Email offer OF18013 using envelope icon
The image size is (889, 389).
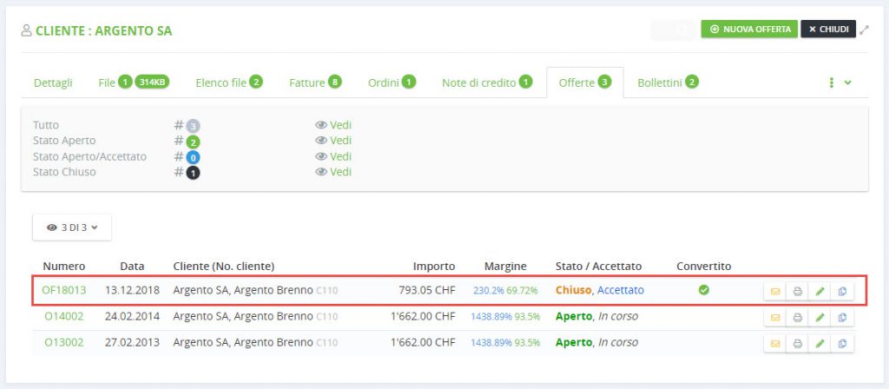(775, 291)
